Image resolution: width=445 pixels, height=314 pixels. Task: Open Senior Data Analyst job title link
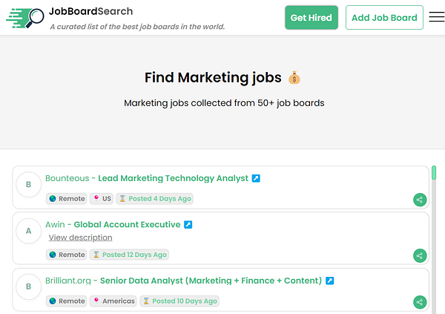(211, 281)
